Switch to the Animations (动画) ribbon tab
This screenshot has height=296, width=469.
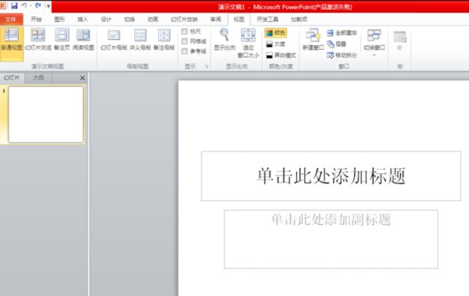[153, 20]
